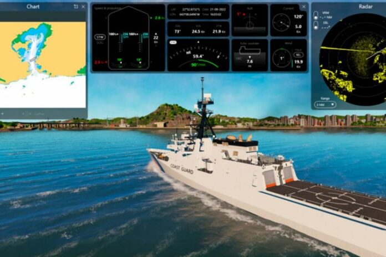Click the REL wind mode button
The height and width of the screenshot is (257, 386).
click(299, 55)
